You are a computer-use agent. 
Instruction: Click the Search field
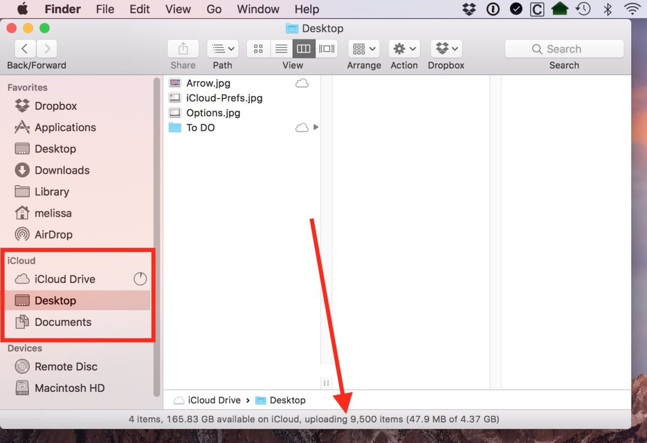pyautogui.click(x=564, y=49)
